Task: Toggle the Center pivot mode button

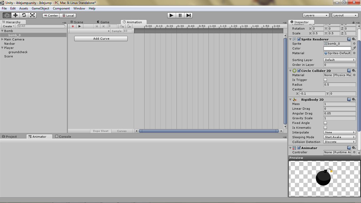Action: click(x=51, y=16)
